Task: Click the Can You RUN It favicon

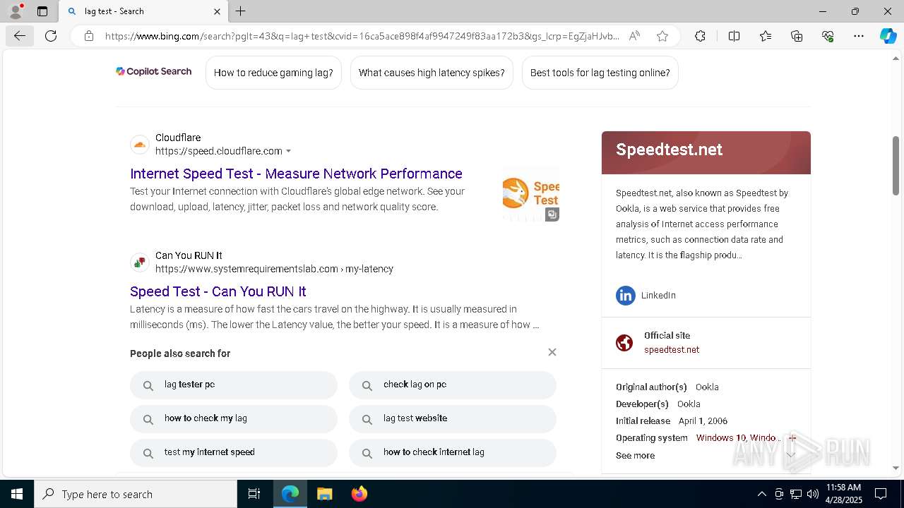Action: click(x=140, y=262)
